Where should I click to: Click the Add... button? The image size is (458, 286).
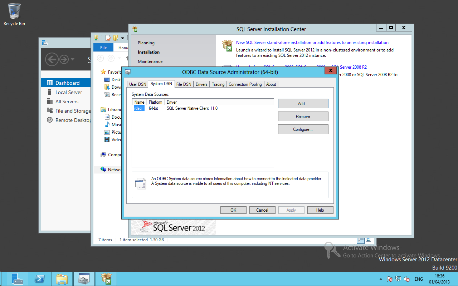tap(303, 104)
